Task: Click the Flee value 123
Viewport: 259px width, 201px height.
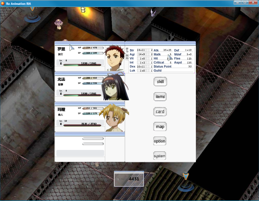Action: (189, 58)
